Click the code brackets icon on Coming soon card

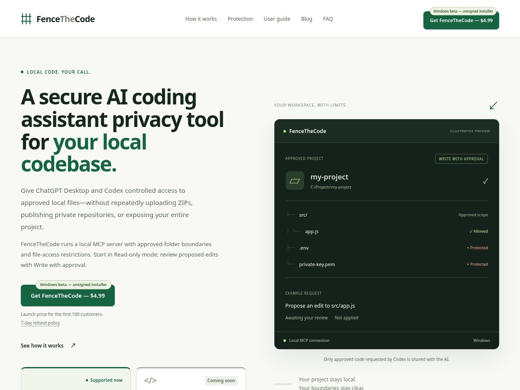(x=150, y=380)
